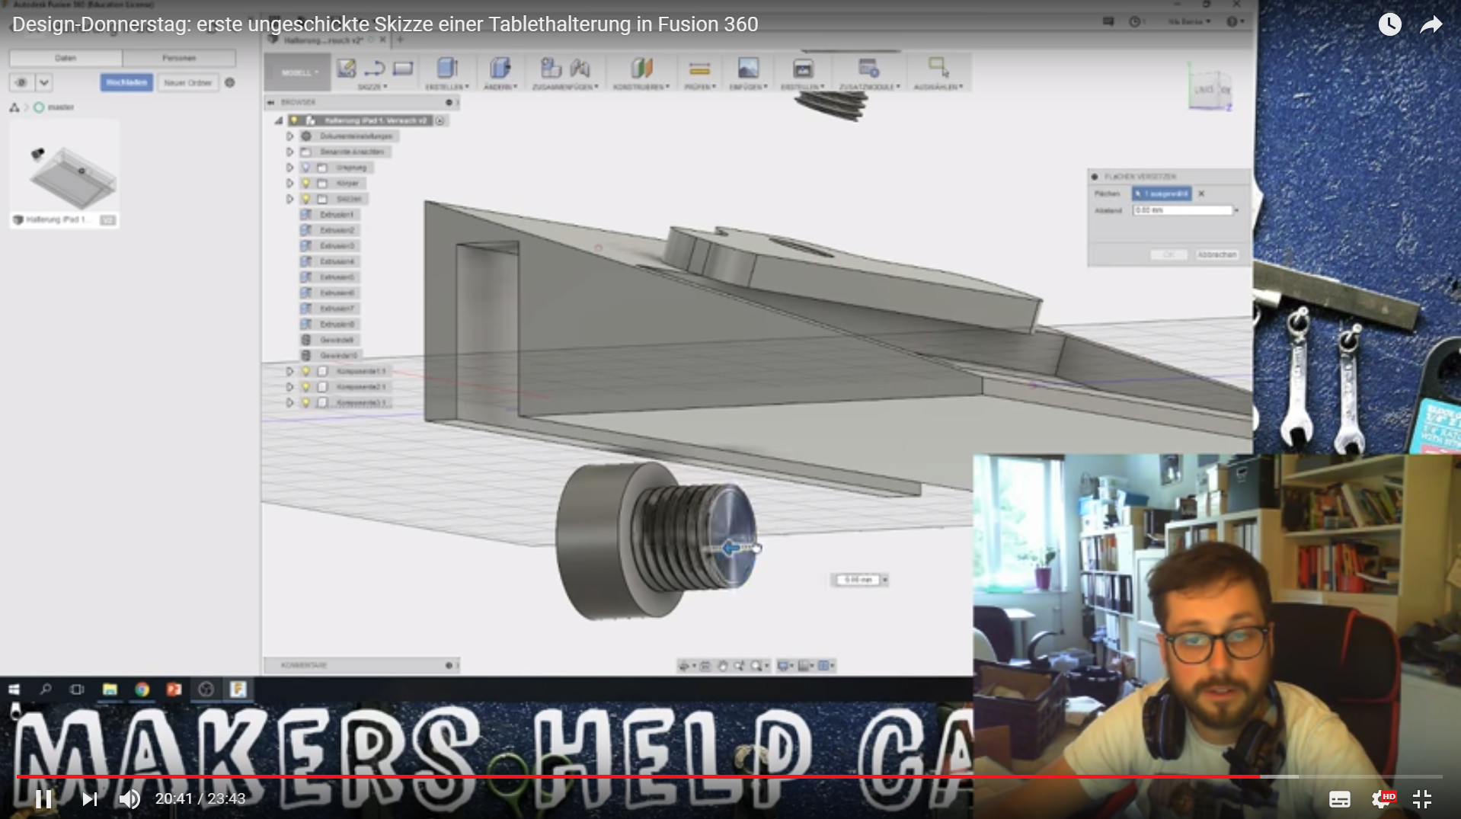The width and height of the screenshot is (1461, 819).
Task: Switch to the Personen tab
Action: click(x=179, y=58)
